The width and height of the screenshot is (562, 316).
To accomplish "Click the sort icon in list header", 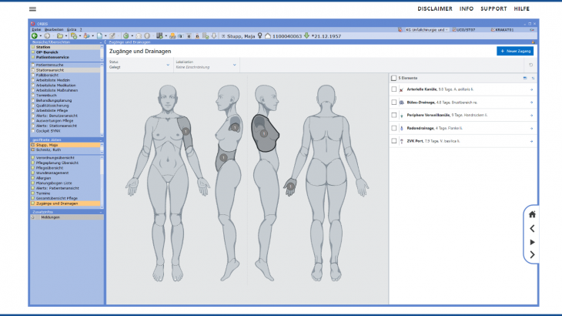I will point(533,78).
